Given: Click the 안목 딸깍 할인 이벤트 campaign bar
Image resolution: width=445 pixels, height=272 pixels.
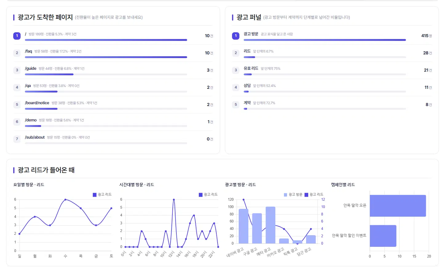Looking at the screenshot, I should (383, 236).
